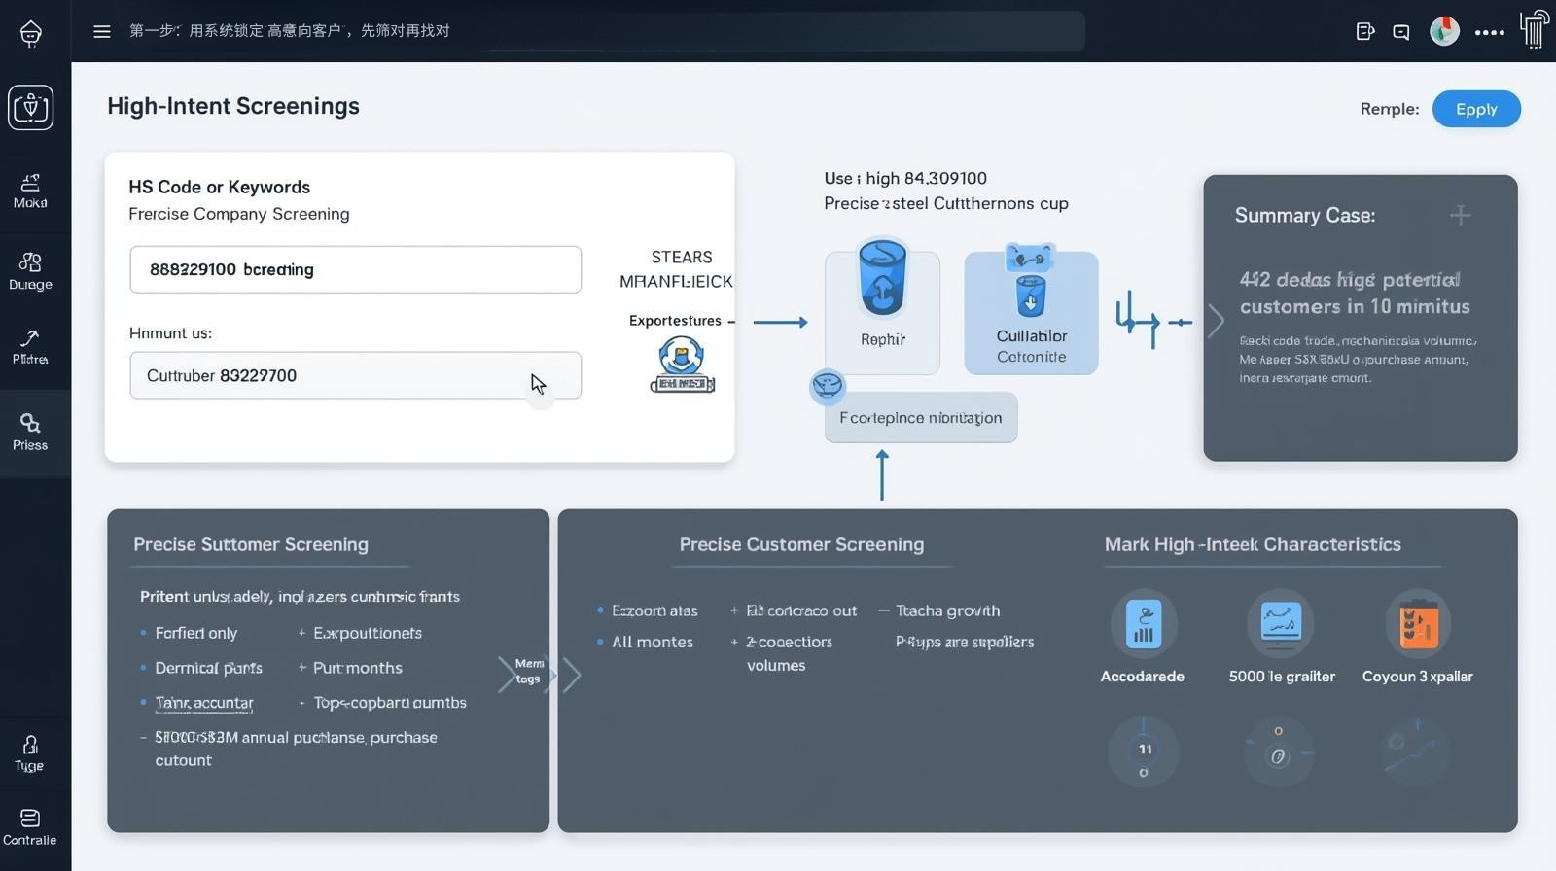Viewport: 1556px width, 871px height.
Task: Select the Cullablor Cetonitle card
Action: click(1031, 312)
